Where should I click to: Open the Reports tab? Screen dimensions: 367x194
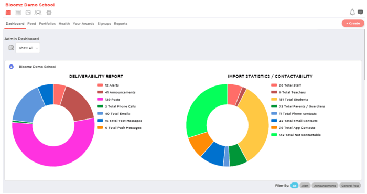pyautogui.click(x=121, y=24)
